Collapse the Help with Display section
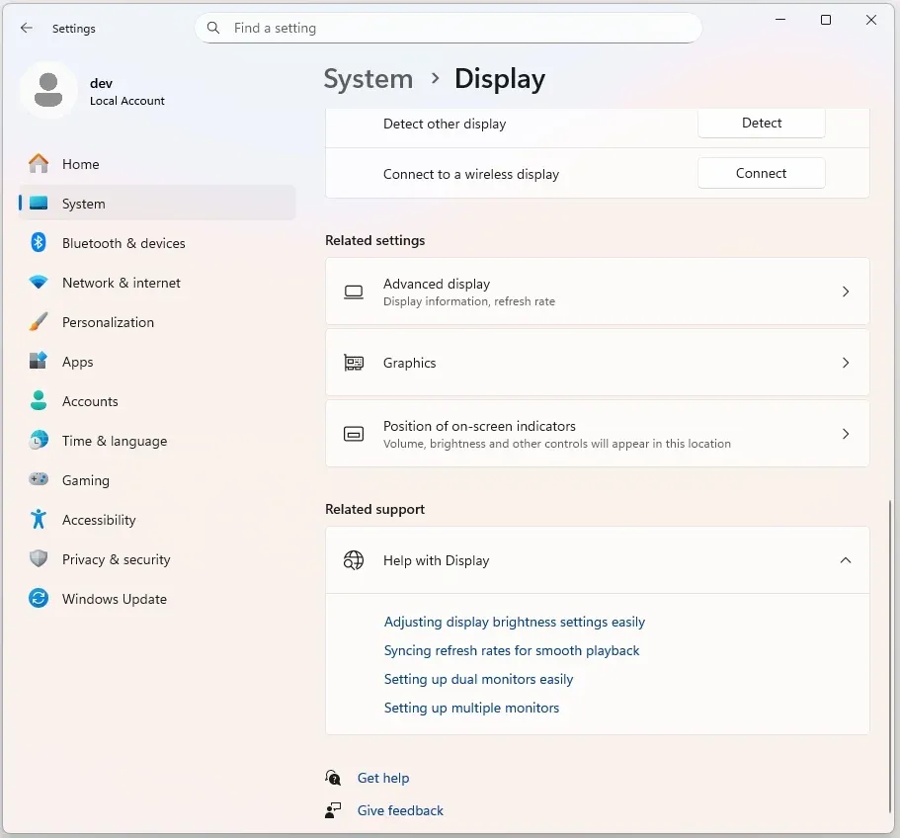The height and width of the screenshot is (838, 900). click(x=845, y=560)
